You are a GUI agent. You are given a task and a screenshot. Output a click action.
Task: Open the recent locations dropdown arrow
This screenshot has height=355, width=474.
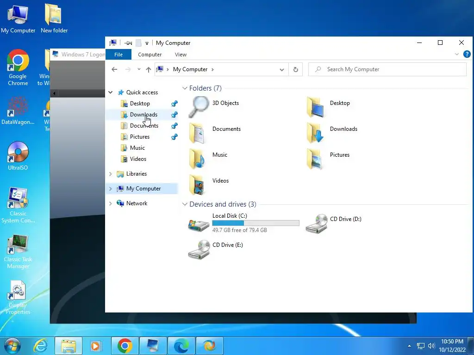[x=139, y=69]
